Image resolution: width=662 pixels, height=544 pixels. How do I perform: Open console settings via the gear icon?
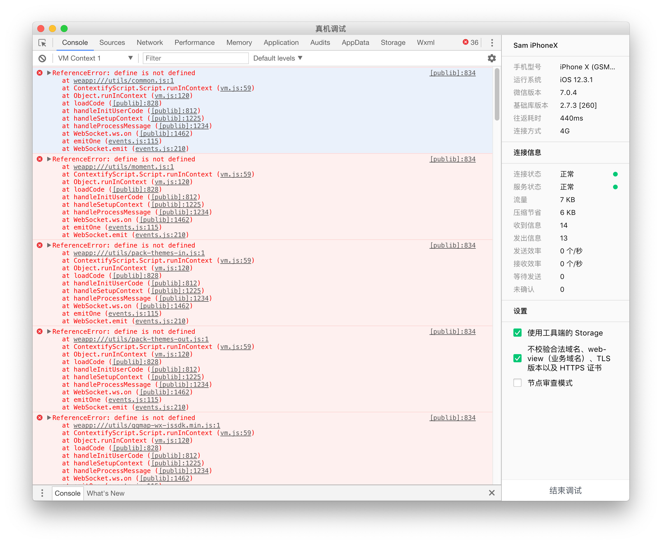[x=492, y=58]
